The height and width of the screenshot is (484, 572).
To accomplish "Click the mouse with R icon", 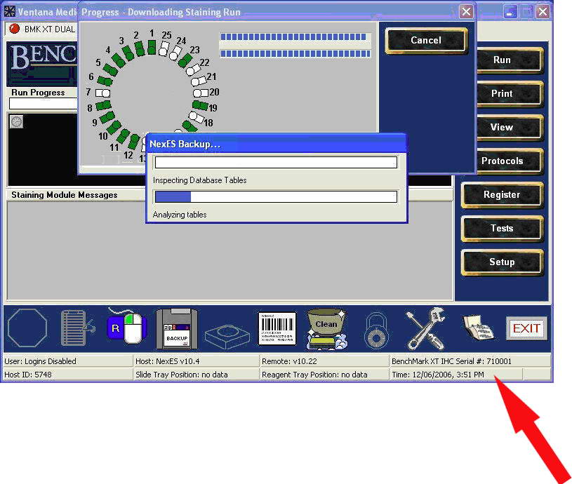I will point(126,328).
